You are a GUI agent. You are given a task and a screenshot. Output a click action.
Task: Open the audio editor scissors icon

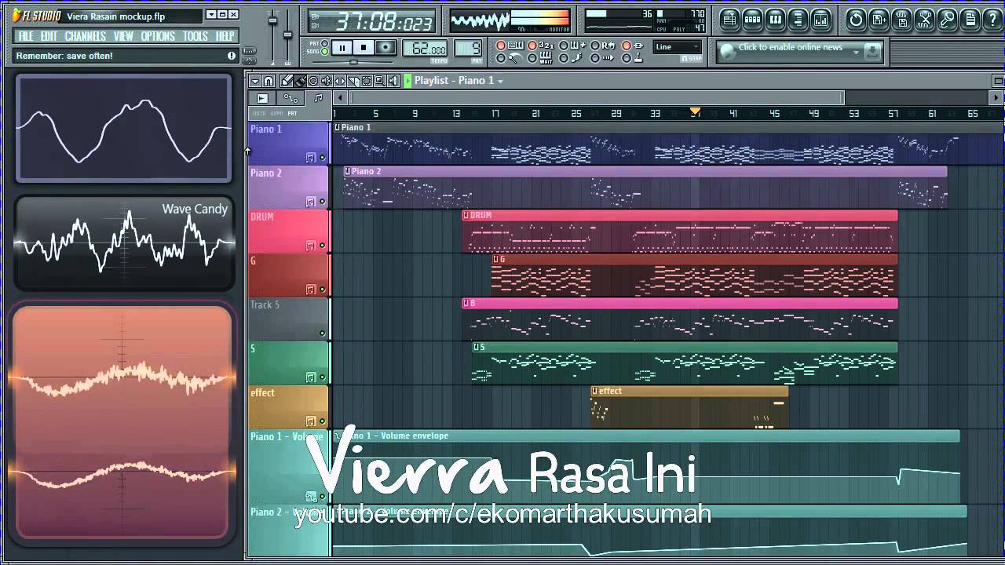coord(924,20)
